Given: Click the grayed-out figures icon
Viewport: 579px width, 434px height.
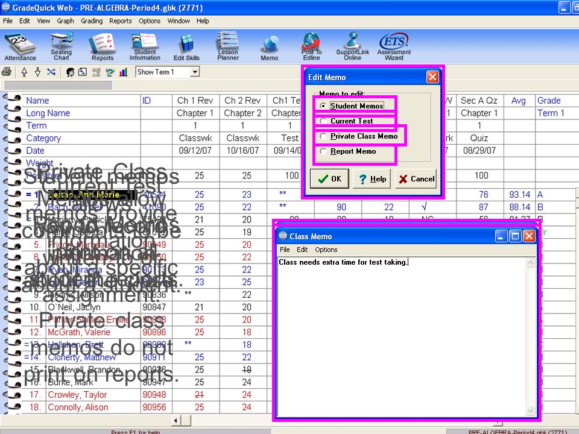Looking at the screenshot, I should [96, 72].
